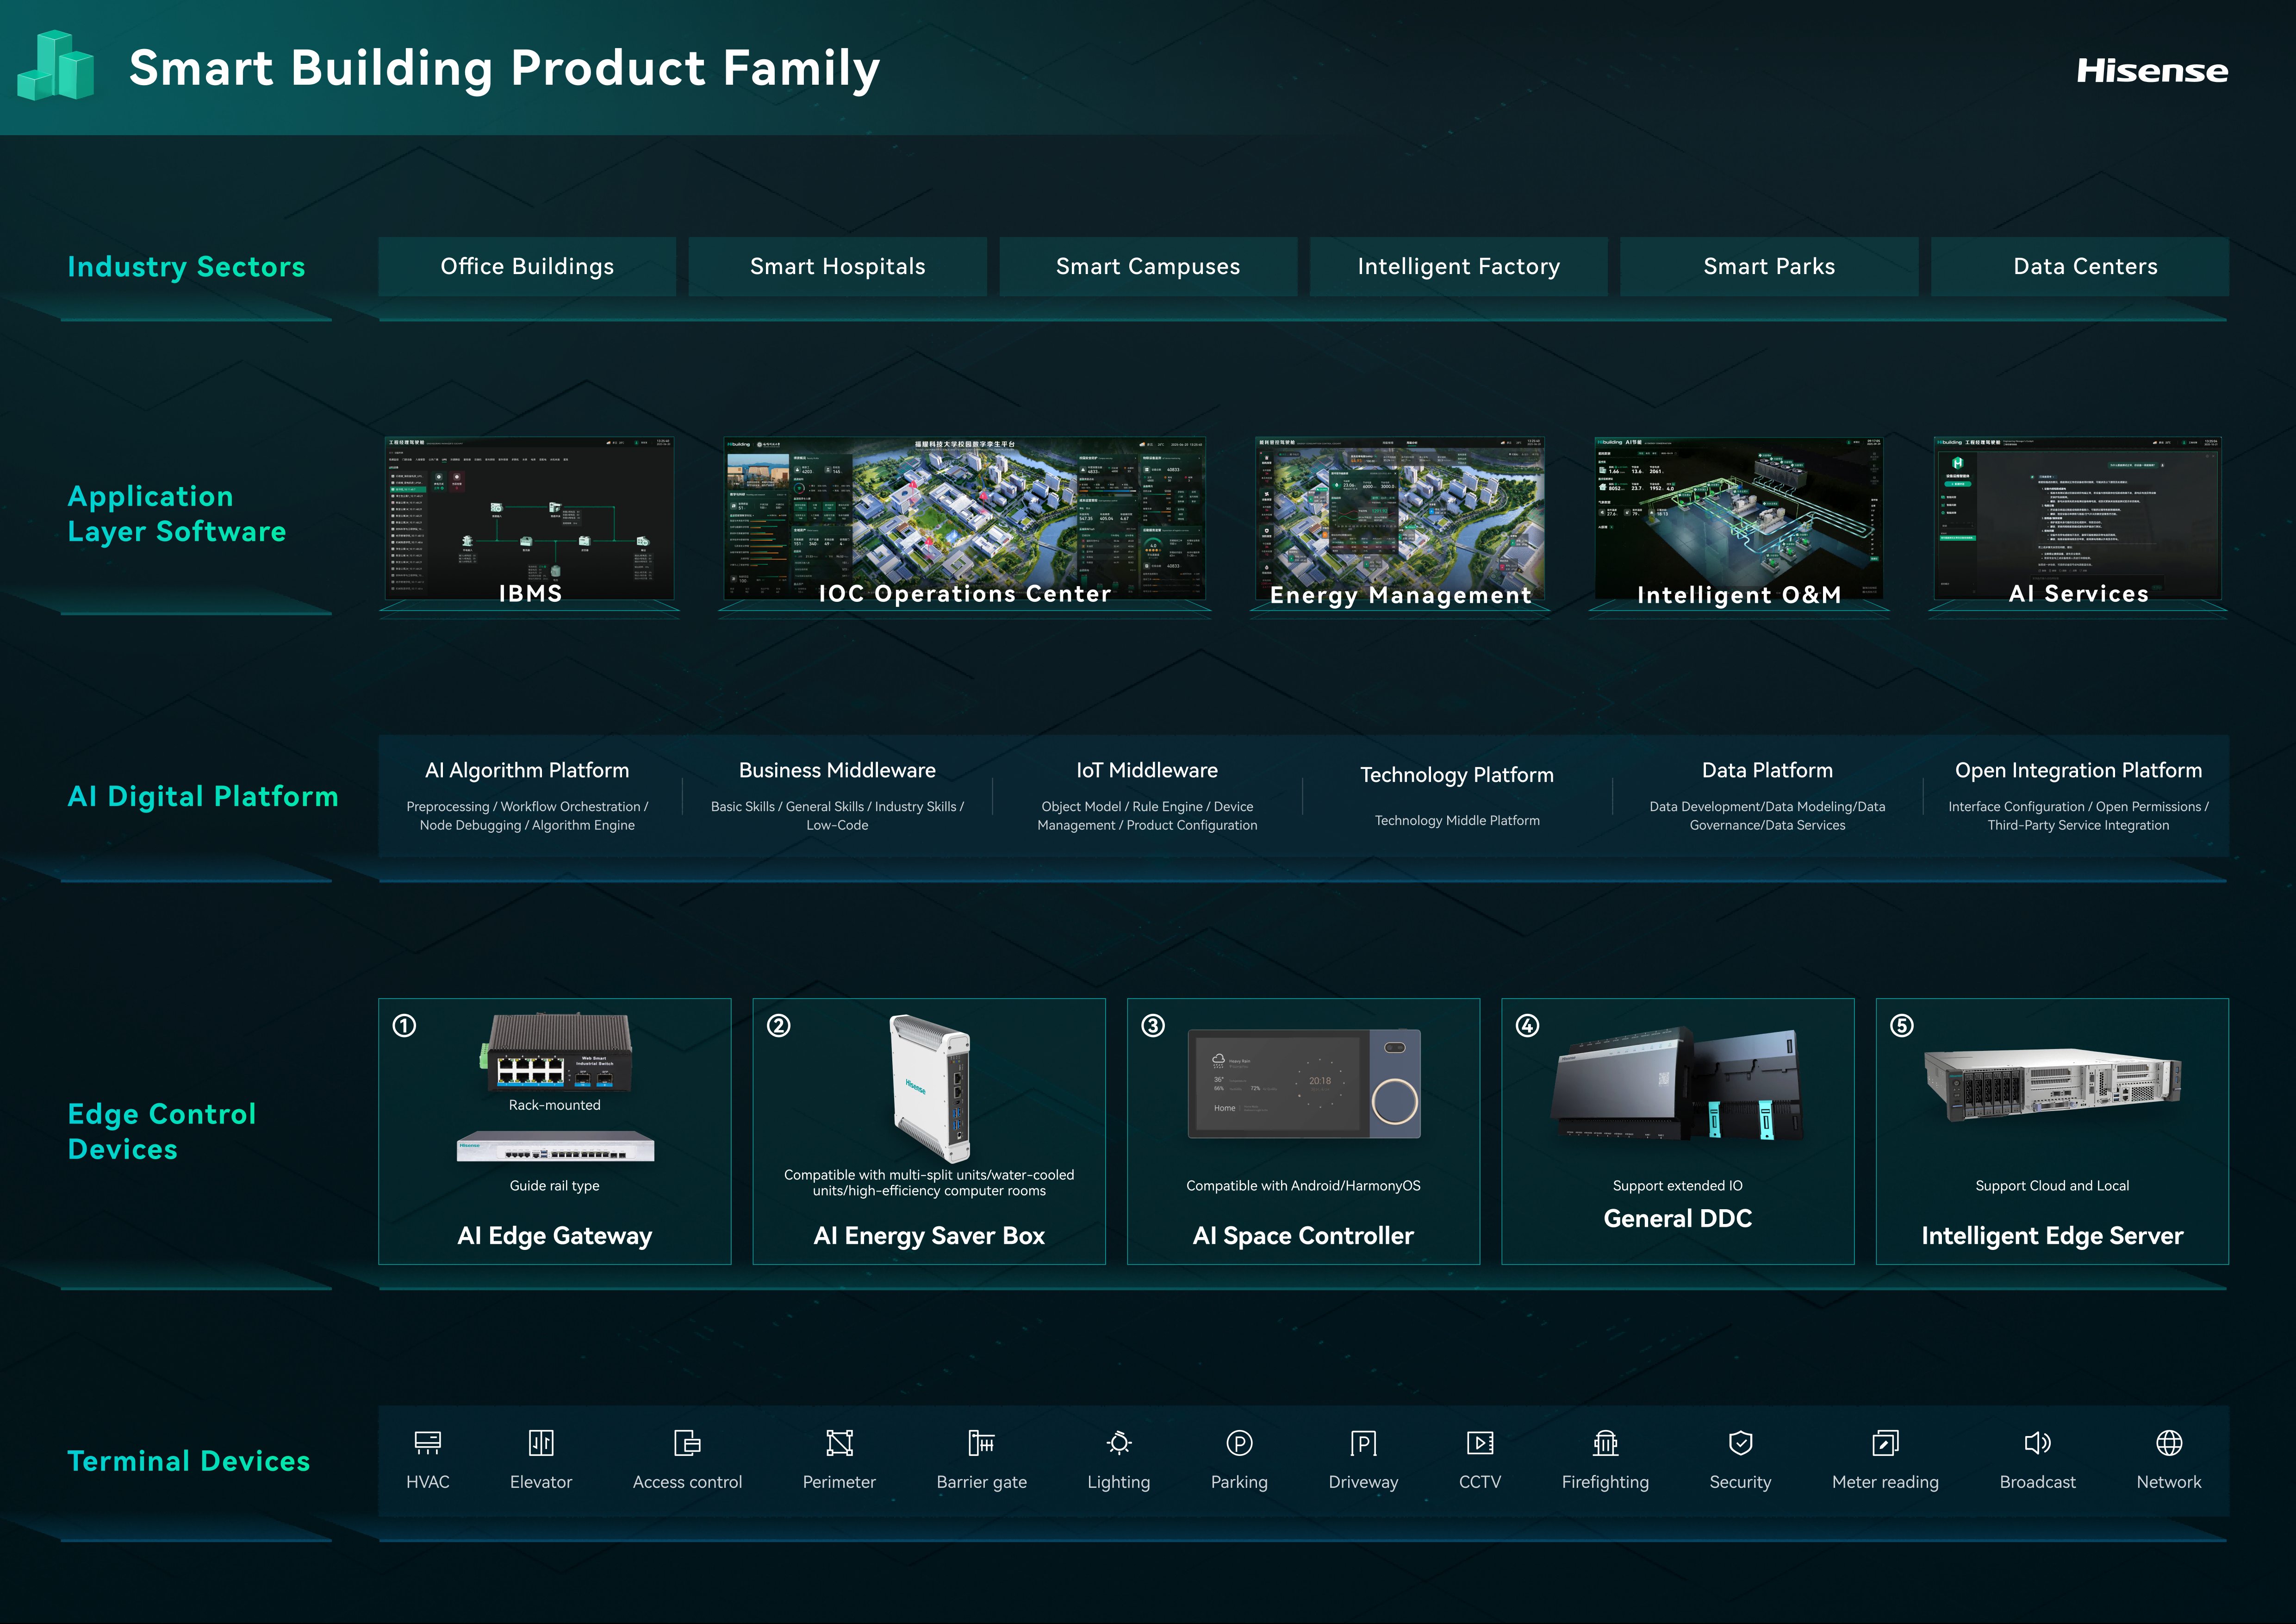This screenshot has height=1624, width=2296.
Task: Click the "Support Cloud and Local" caption
Action: 2052,1186
